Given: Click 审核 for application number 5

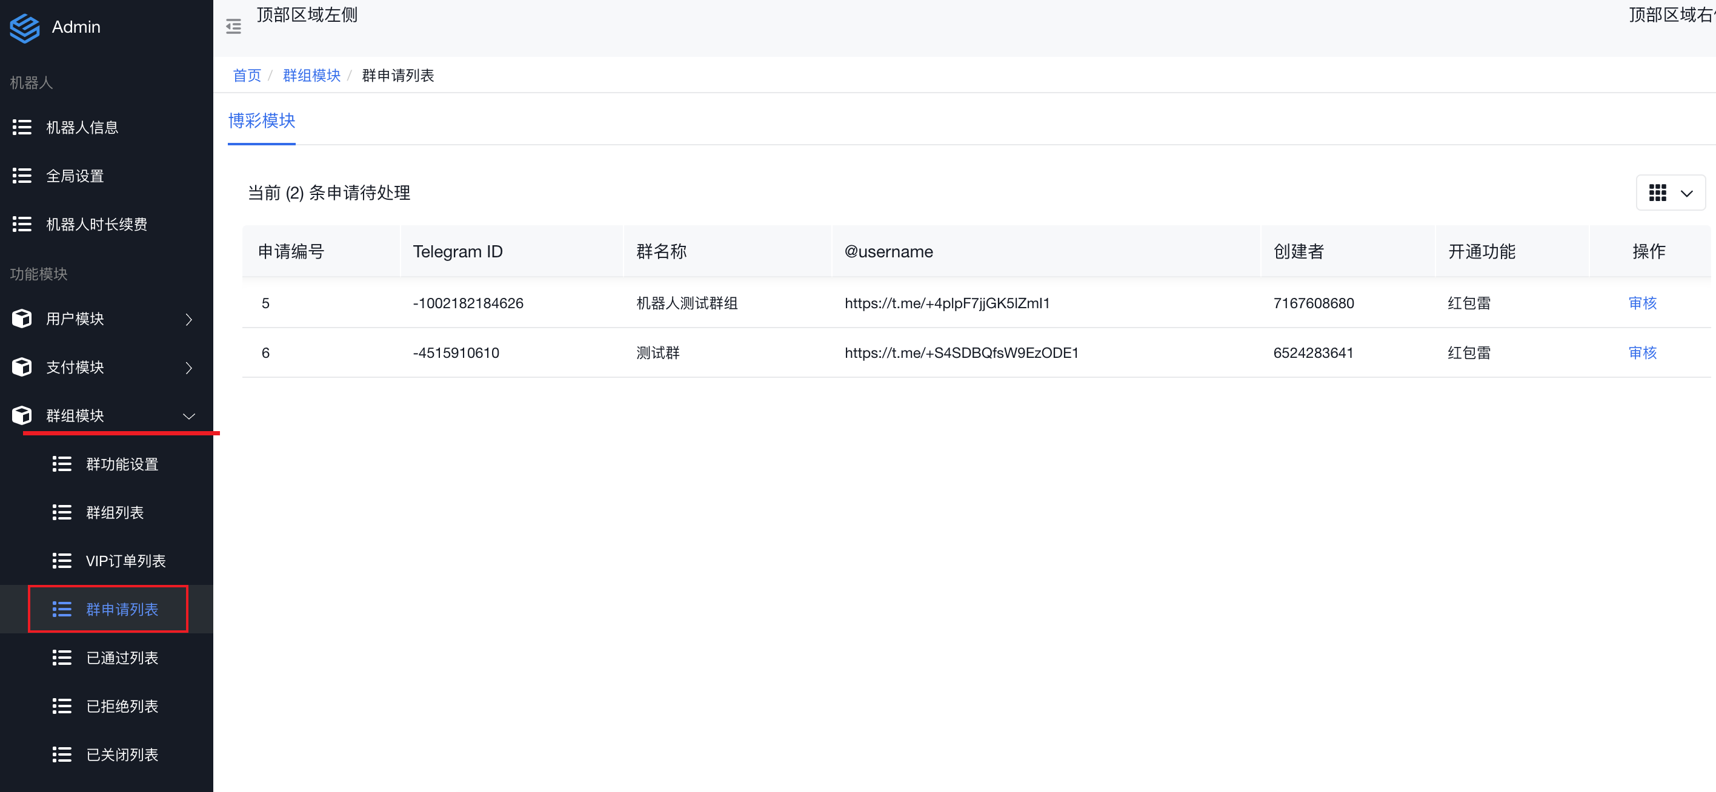Looking at the screenshot, I should coord(1642,303).
